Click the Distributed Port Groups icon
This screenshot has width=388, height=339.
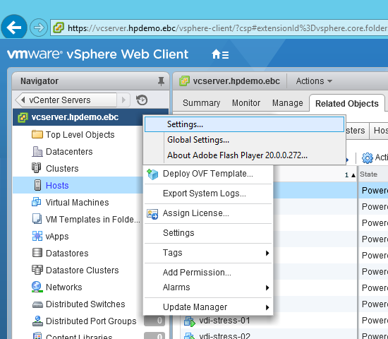click(37, 321)
